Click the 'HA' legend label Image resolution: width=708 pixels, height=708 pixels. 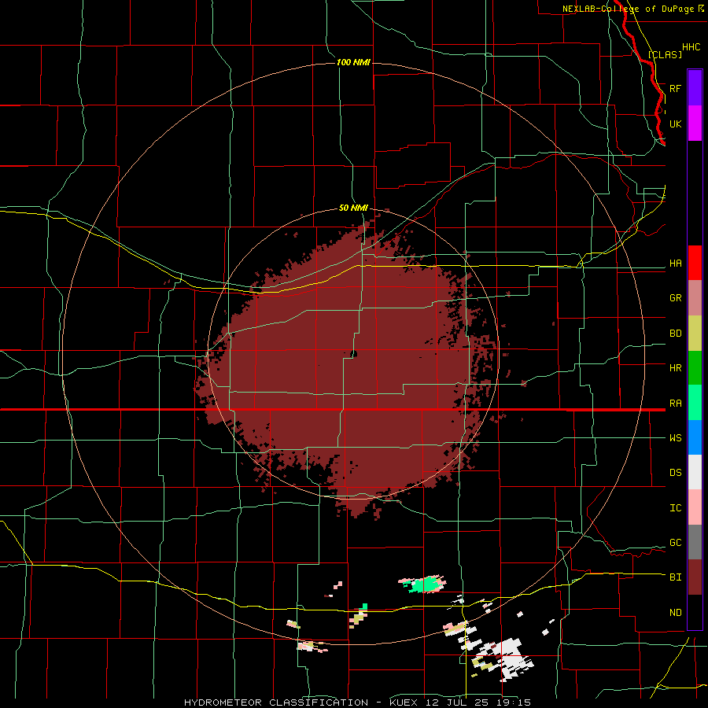tap(675, 264)
